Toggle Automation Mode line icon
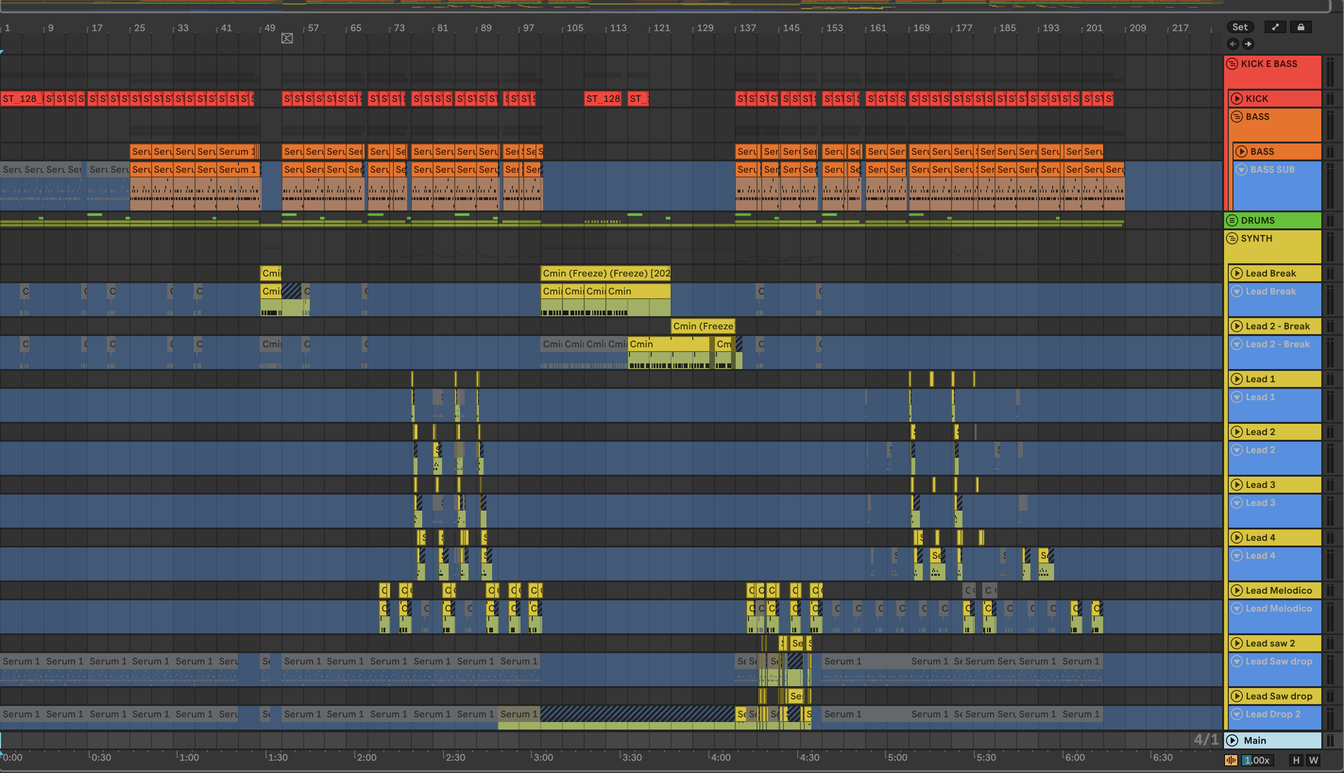The height and width of the screenshot is (773, 1344). (x=1275, y=27)
